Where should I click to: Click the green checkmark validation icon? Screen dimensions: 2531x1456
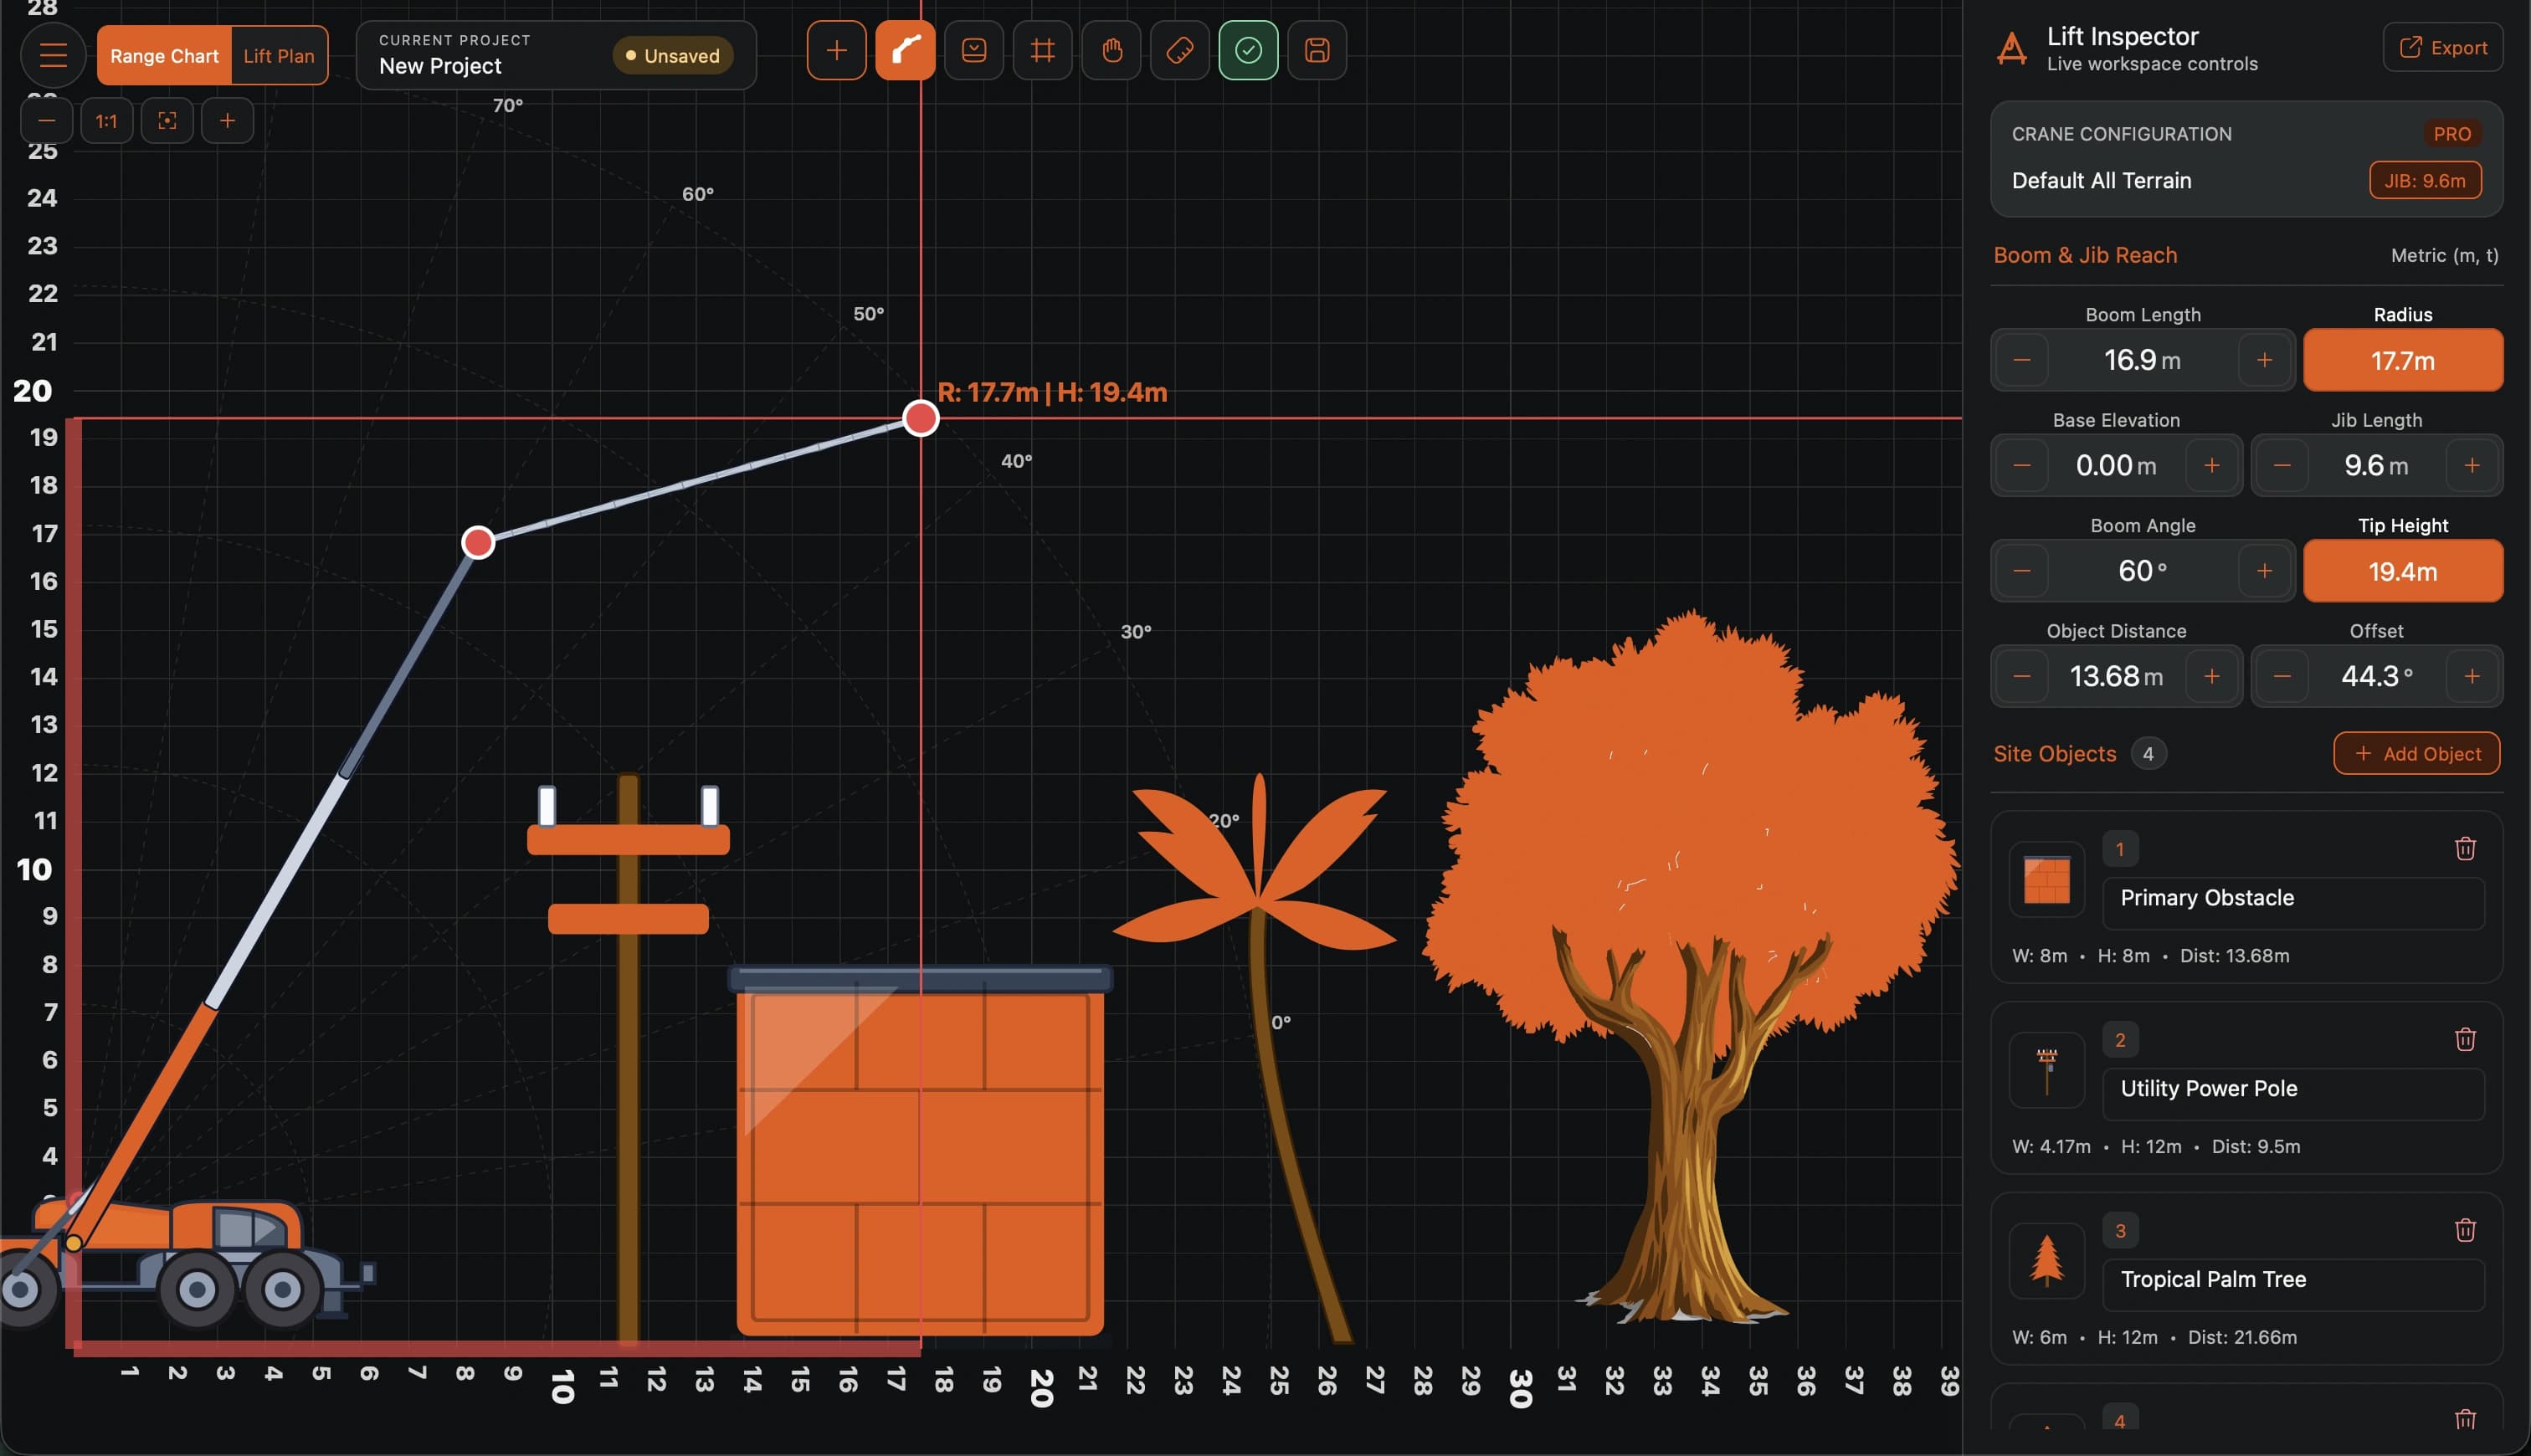pyautogui.click(x=1248, y=50)
